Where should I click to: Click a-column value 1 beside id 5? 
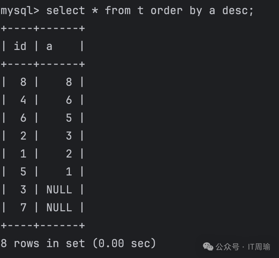[x=69, y=172]
